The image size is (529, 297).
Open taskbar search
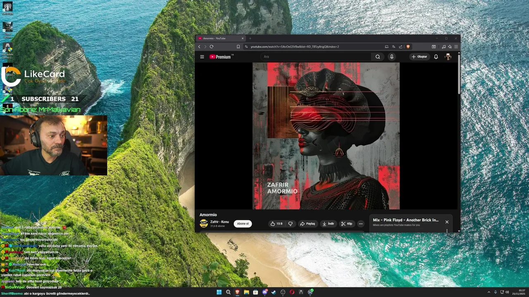coord(228,292)
